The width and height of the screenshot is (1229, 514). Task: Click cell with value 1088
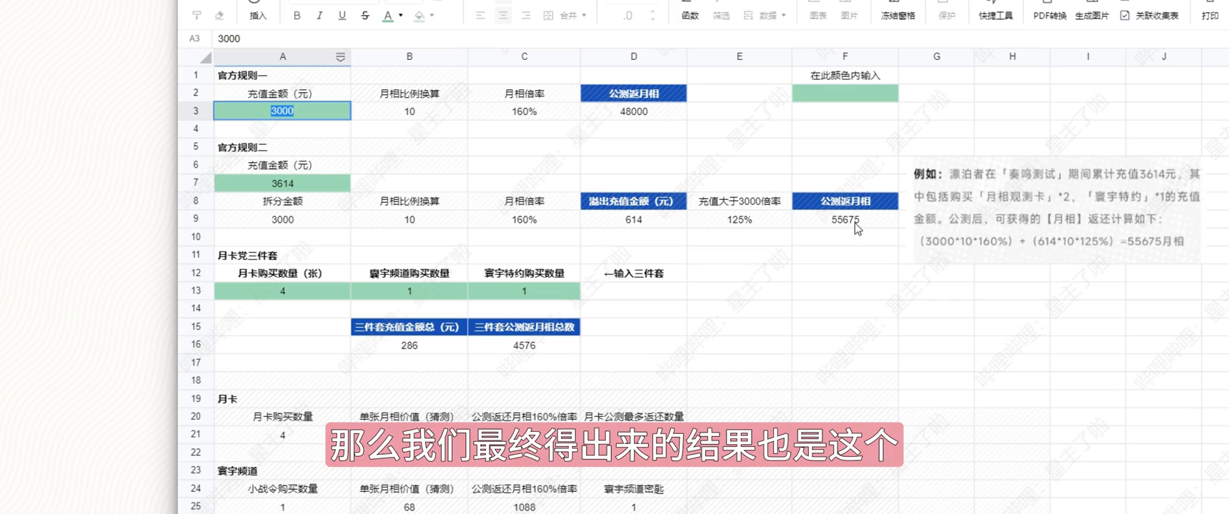click(x=524, y=507)
